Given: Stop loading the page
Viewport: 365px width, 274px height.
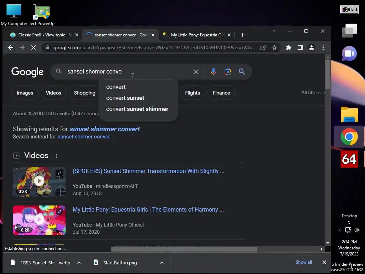Looking at the screenshot, I should pos(34,47).
